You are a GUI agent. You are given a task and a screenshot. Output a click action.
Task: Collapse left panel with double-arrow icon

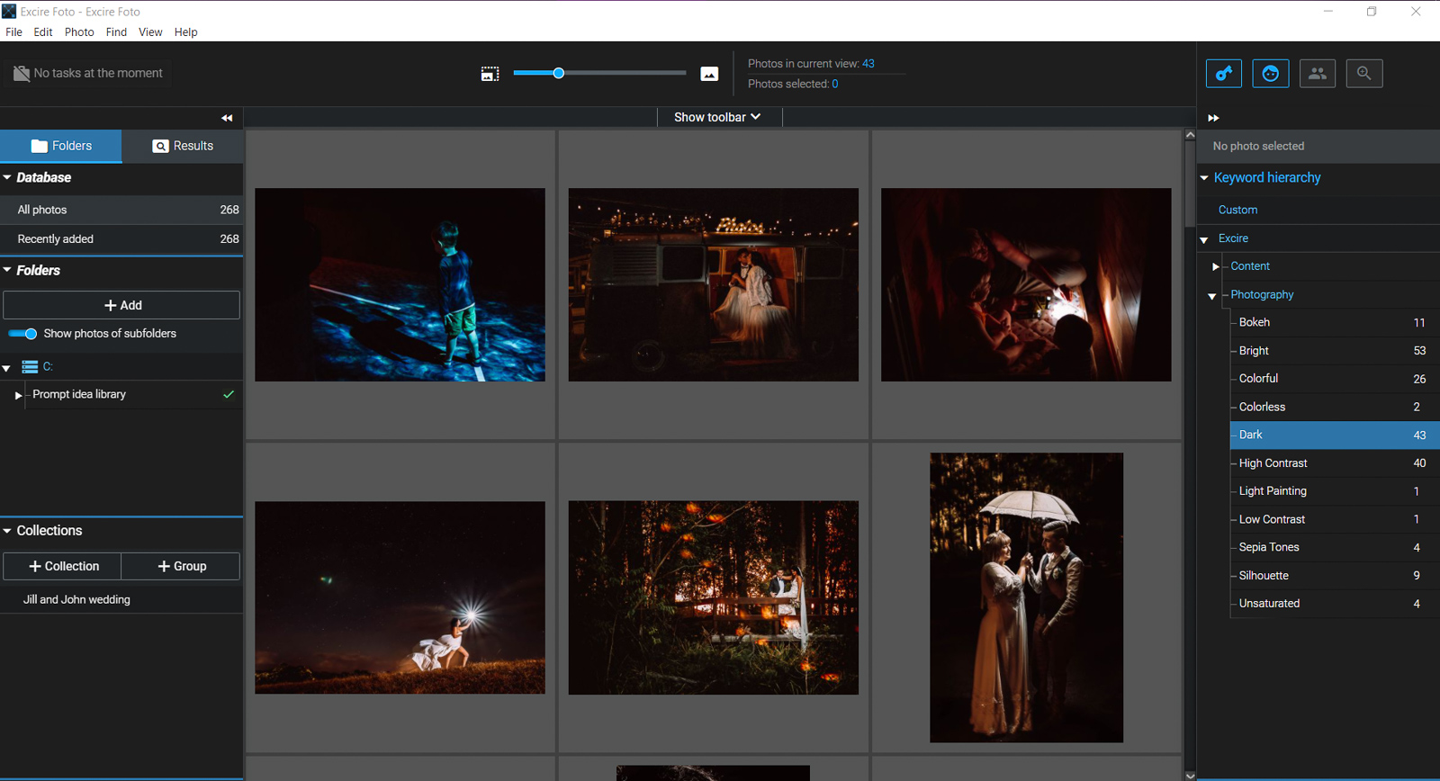[227, 118]
